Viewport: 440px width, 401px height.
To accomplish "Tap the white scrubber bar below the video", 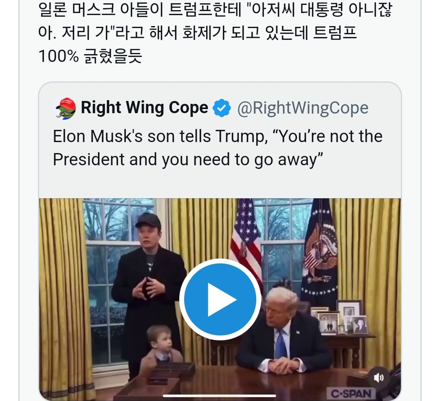I will pos(220,395).
